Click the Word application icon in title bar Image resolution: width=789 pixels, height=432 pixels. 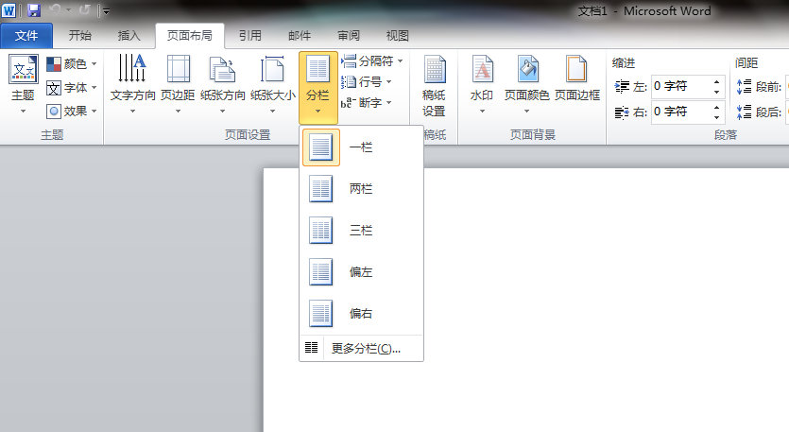(x=9, y=10)
